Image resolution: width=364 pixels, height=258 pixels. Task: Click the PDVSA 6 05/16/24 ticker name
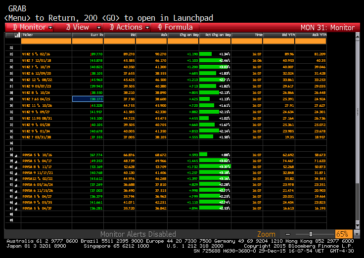[38, 185]
